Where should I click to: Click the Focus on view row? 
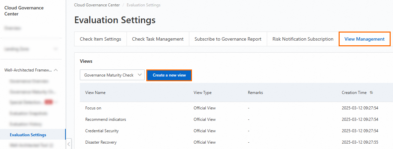click(x=93, y=108)
